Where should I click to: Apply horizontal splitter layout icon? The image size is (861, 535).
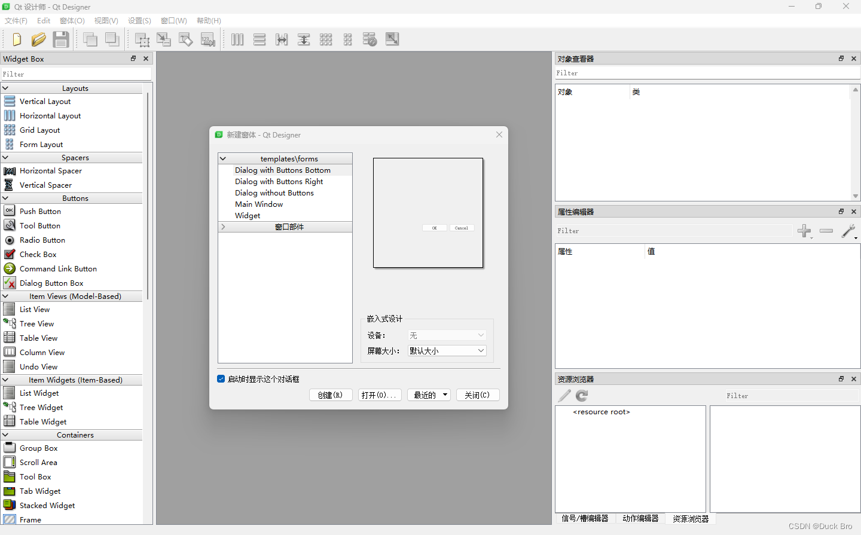click(282, 39)
